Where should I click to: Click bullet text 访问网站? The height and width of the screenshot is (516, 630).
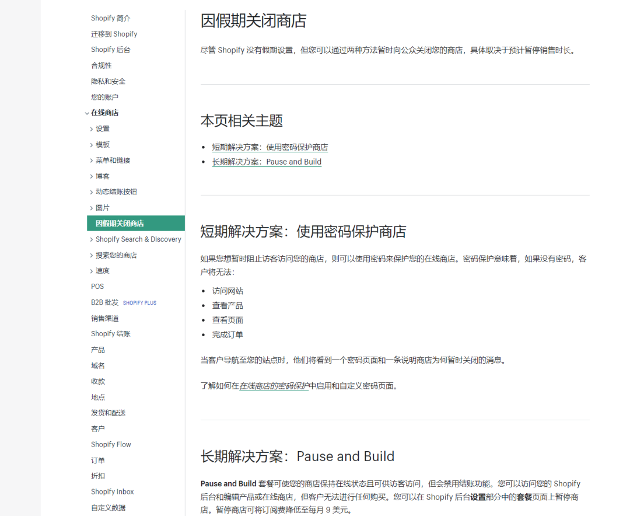tap(228, 291)
